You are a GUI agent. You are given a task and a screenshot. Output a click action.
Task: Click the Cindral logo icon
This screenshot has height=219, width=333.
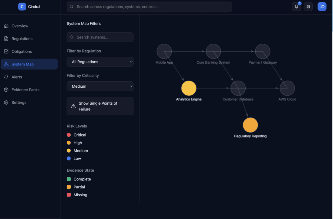[x=22, y=6]
